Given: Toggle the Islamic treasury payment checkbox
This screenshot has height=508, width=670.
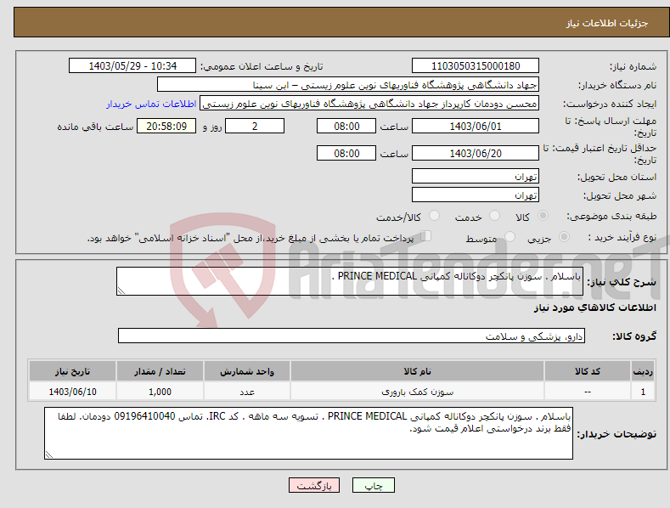Looking at the screenshot, I should (426, 236).
